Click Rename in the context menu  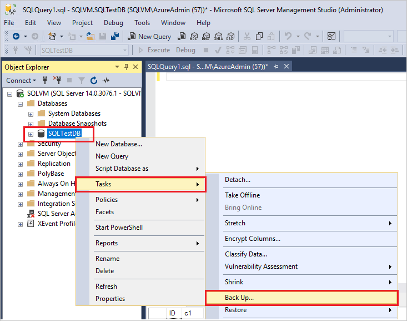coord(140,259)
